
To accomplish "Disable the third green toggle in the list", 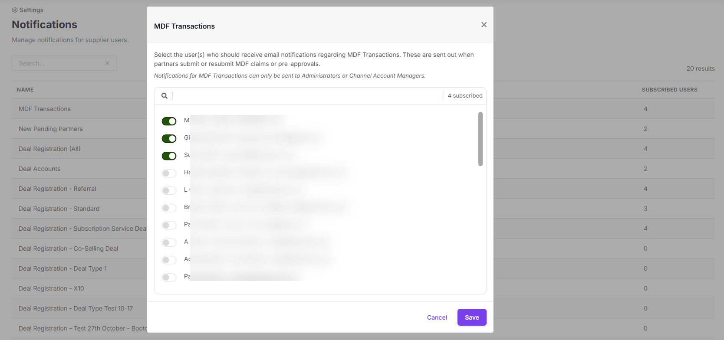I will 169,156.
